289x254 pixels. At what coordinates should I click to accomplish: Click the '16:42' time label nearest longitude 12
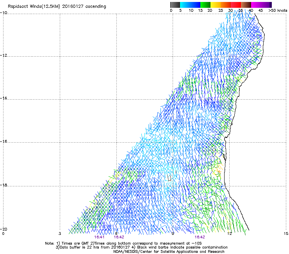(200, 237)
